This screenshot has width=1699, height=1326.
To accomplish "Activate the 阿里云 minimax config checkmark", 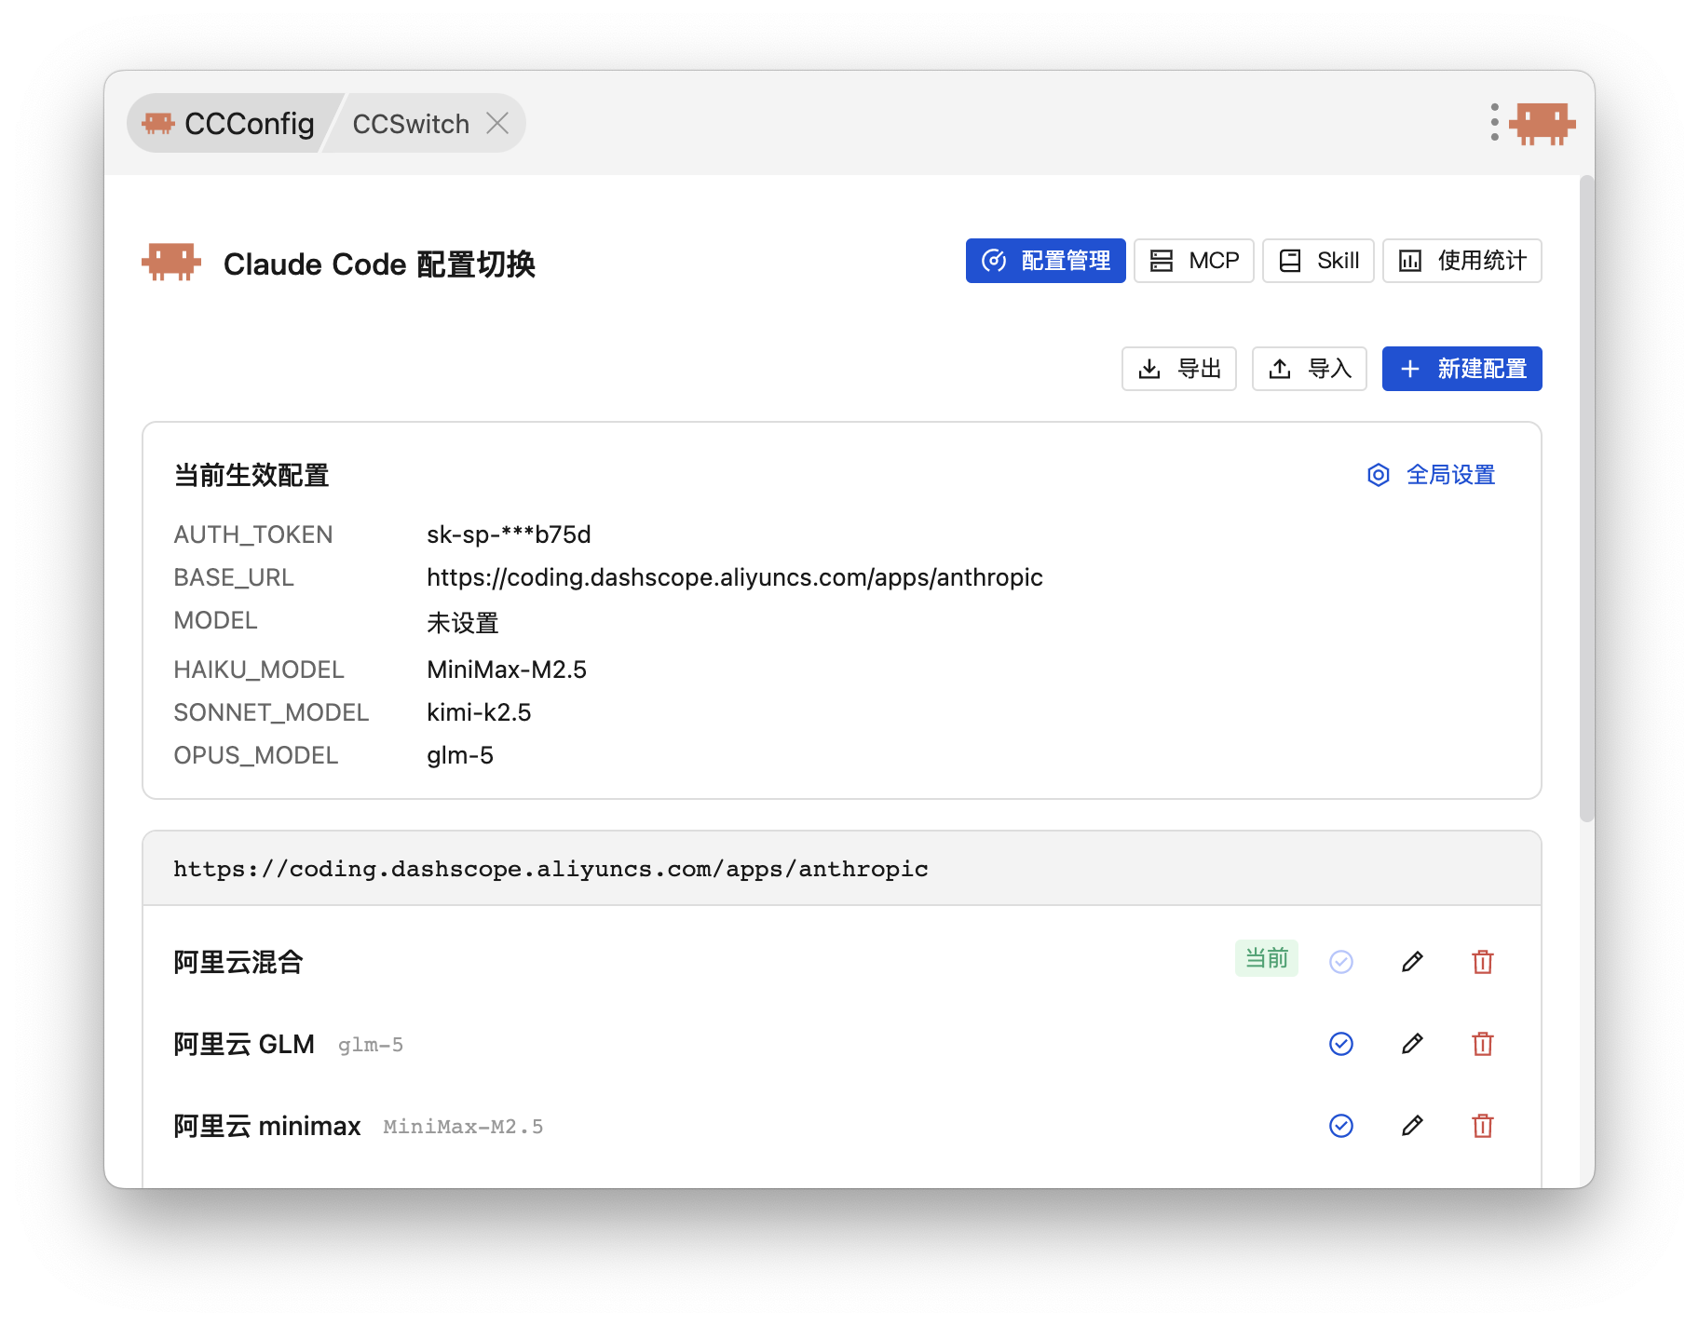I will click(1340, 1126).
